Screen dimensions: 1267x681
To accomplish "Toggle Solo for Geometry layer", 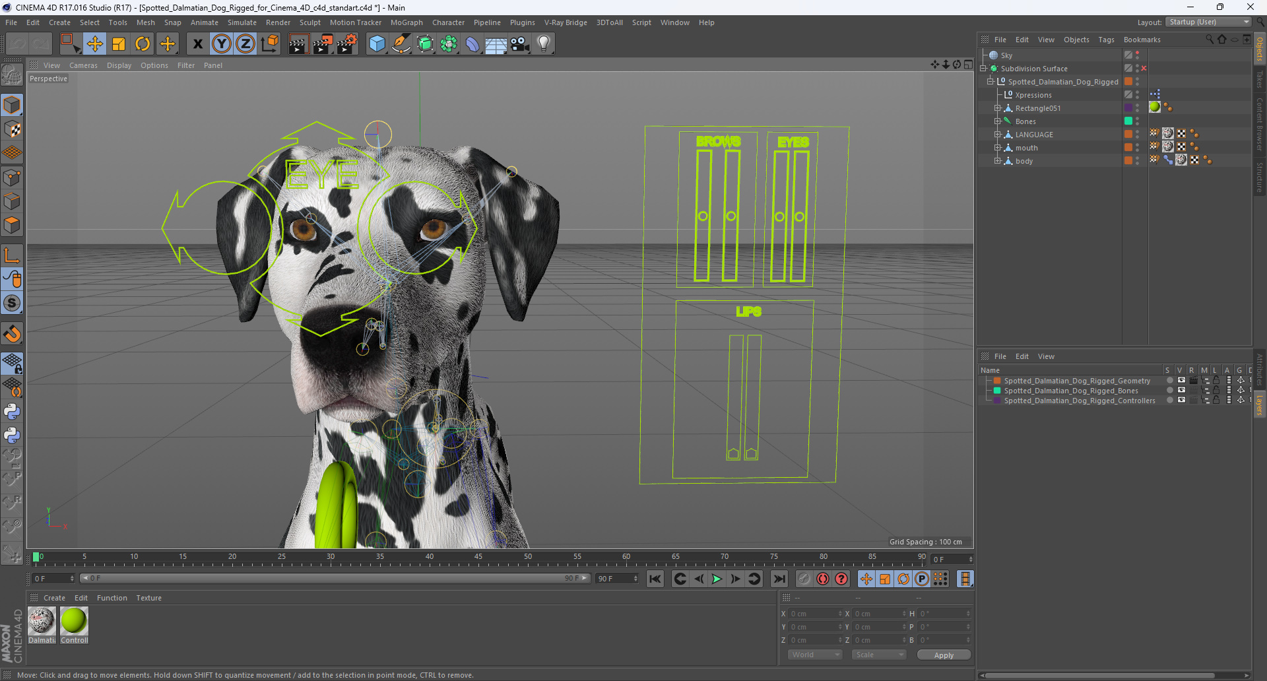I will click(x=1169, y=381).
